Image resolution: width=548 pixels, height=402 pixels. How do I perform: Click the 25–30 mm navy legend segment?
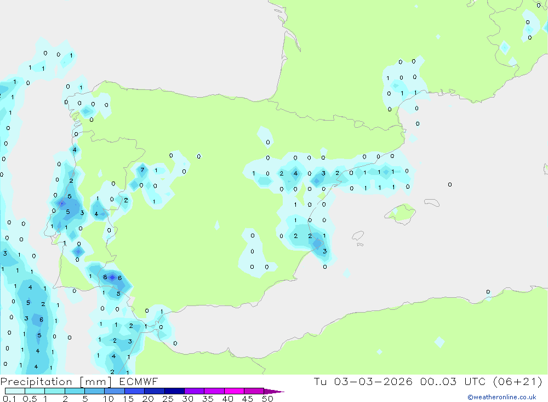[174, 391]
